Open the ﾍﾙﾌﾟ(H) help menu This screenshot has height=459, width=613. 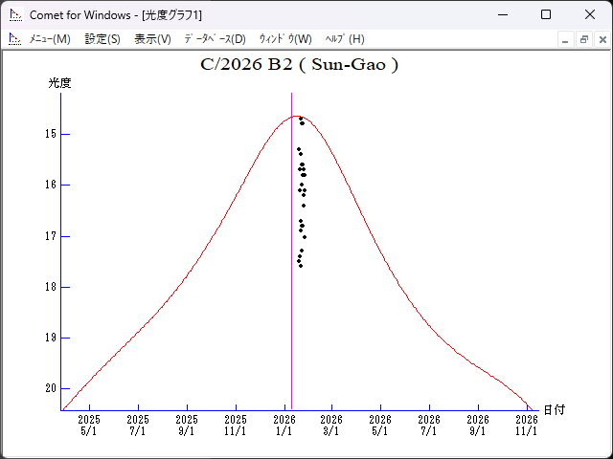click(345, 39)
